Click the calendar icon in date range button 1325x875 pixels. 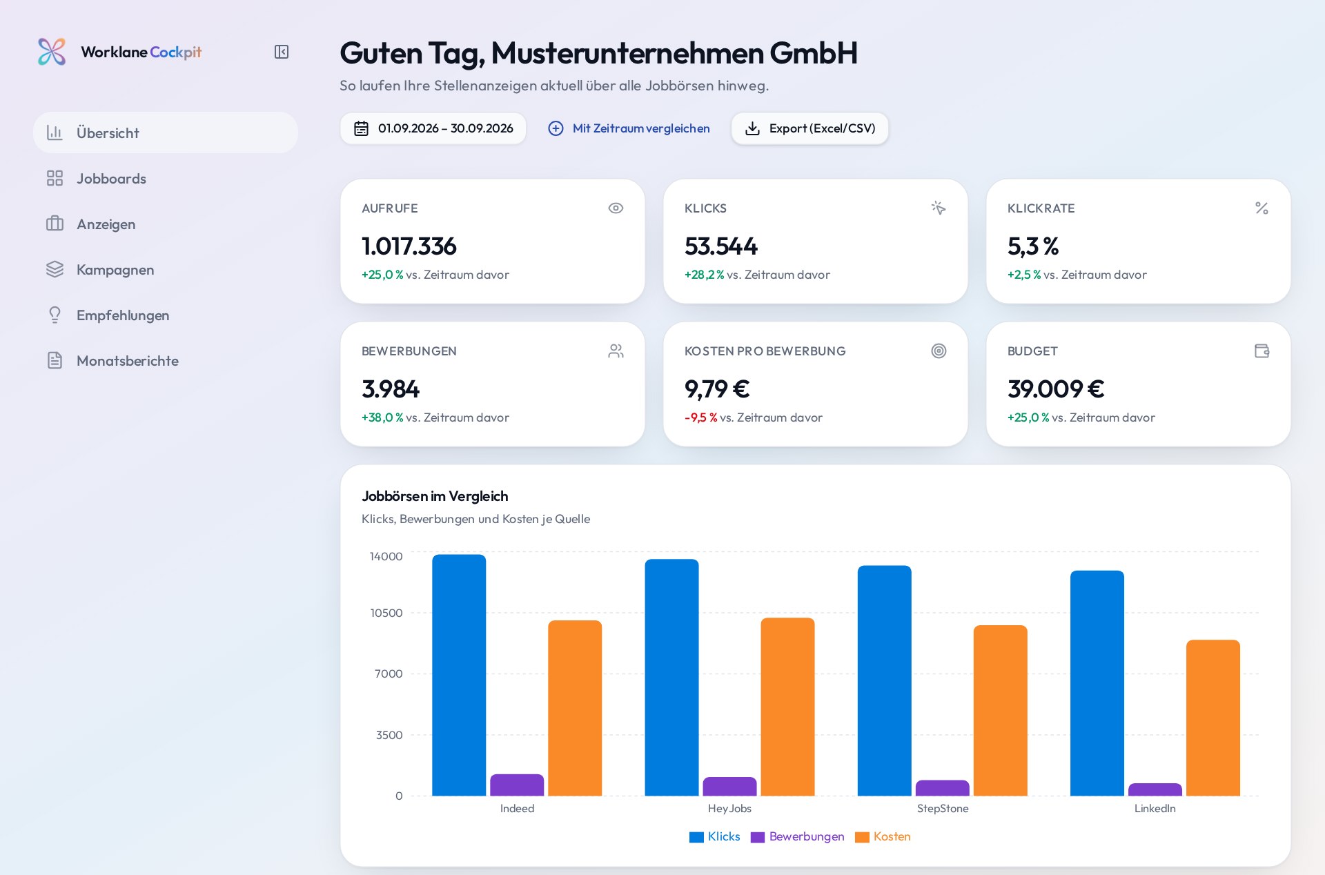(361, 128)
